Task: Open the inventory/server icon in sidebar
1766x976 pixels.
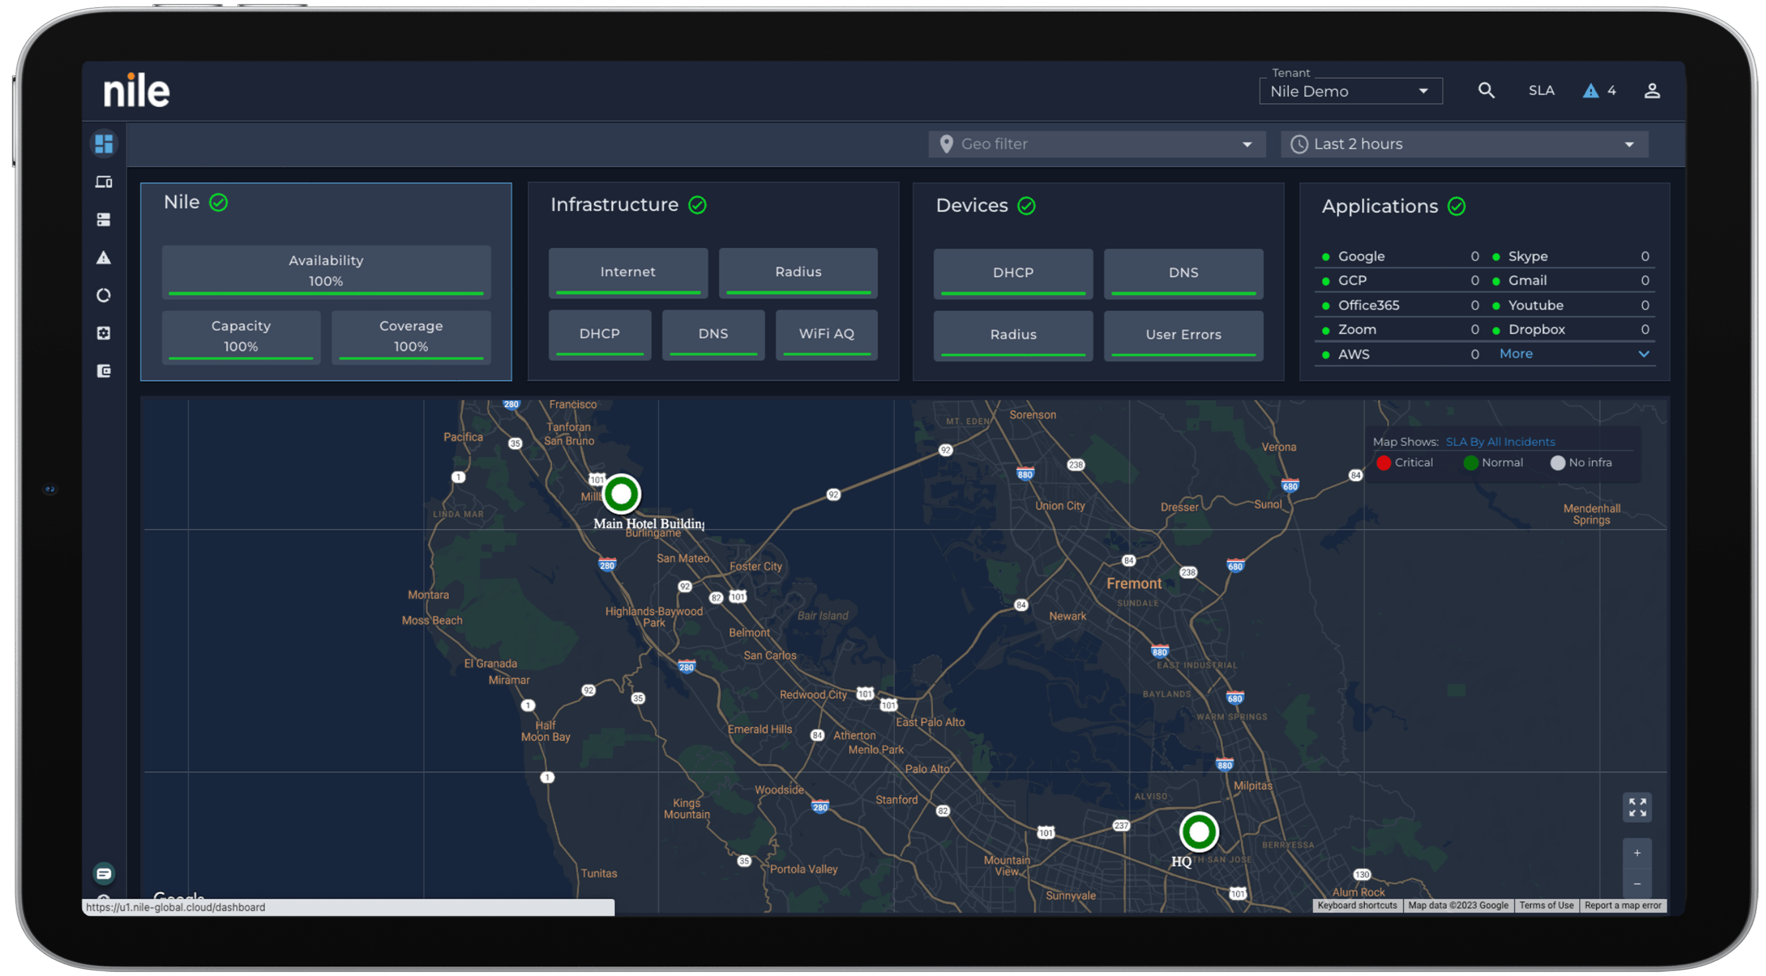Action: tap(103, 219)
